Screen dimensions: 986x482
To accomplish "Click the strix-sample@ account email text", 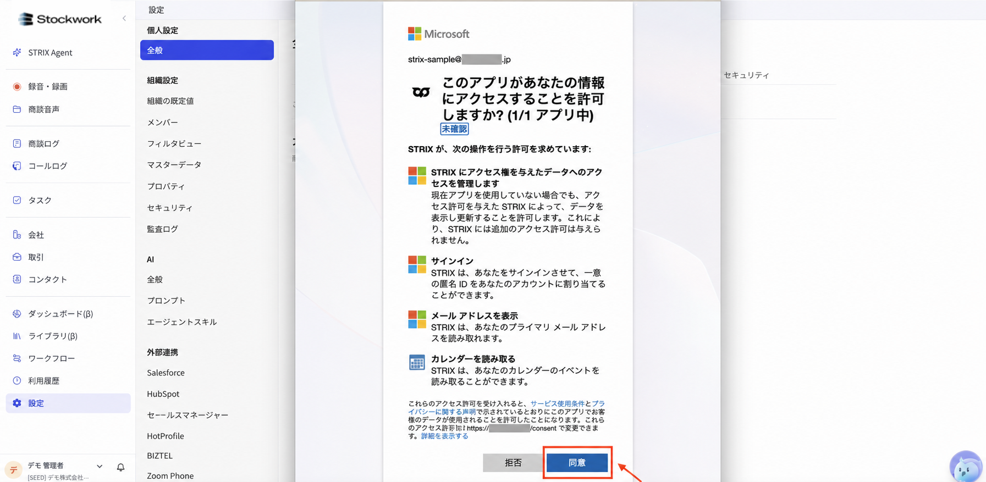I will tap(459, 59).
